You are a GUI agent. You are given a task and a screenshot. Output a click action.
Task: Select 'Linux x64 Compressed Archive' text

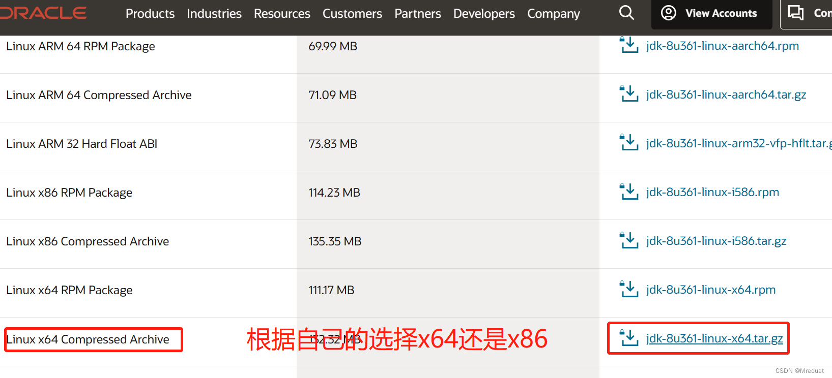click(88, 339)
